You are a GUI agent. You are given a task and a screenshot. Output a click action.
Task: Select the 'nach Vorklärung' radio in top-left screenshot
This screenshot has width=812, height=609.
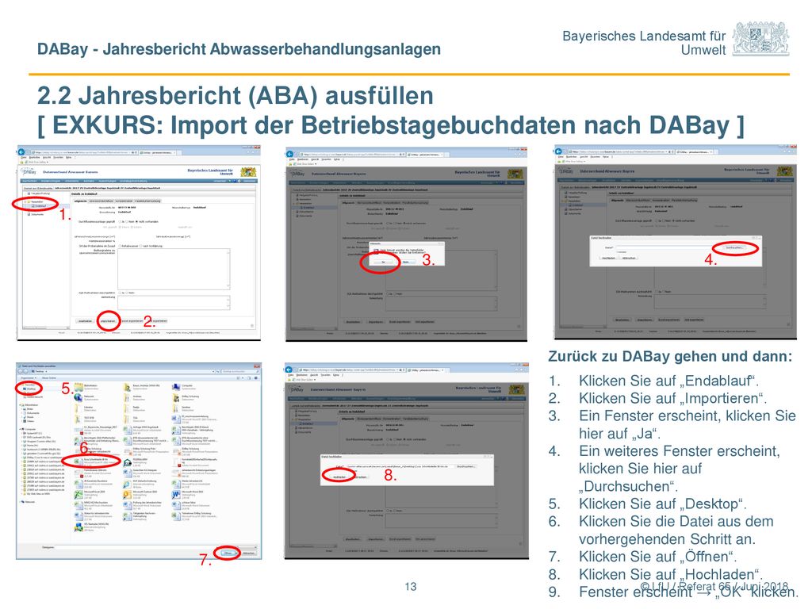(x=142, y=246)
